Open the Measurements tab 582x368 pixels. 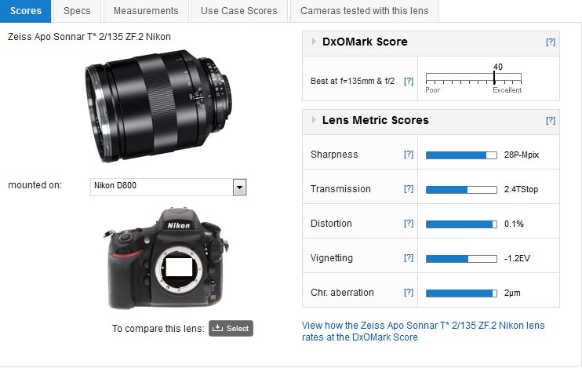[x=146, y=11]
